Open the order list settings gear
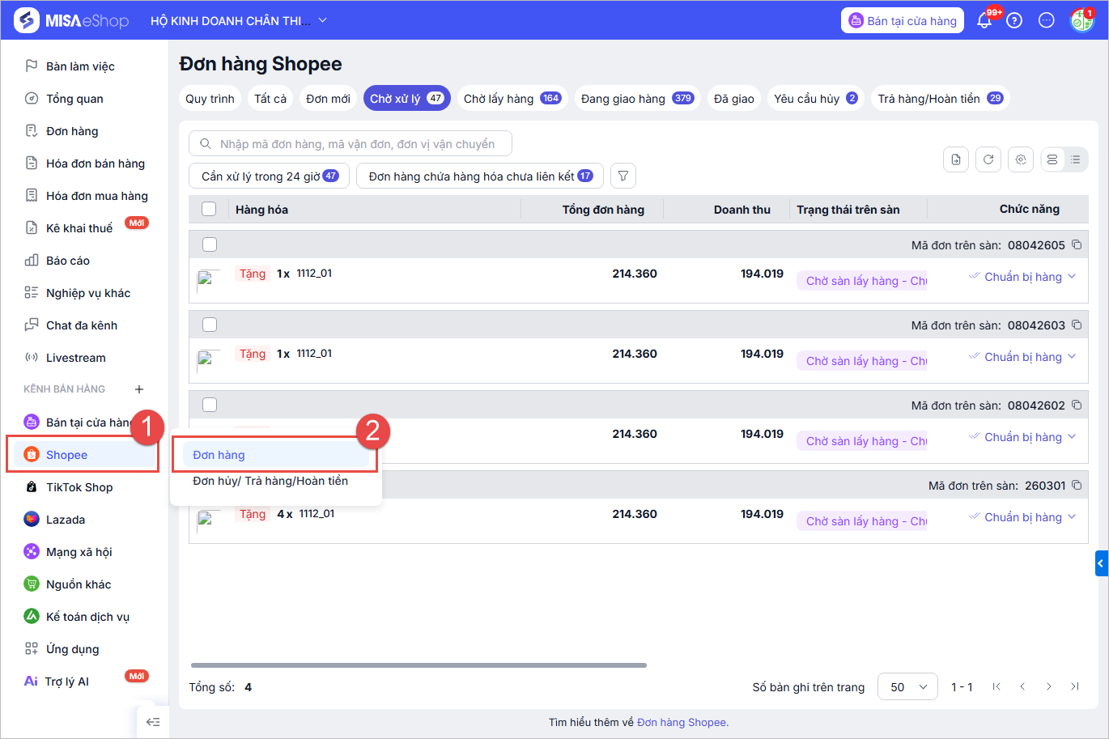Image resolution: width=1109 pixels, height=739 pixels. (1021, 159)
